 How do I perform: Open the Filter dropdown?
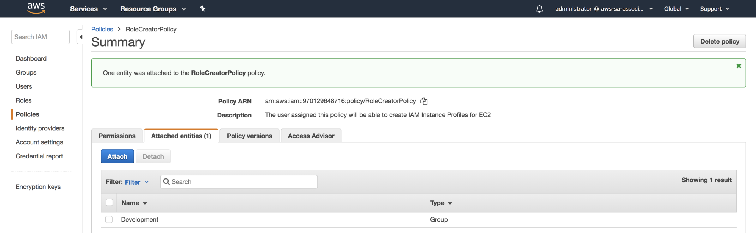coord(137,182)
